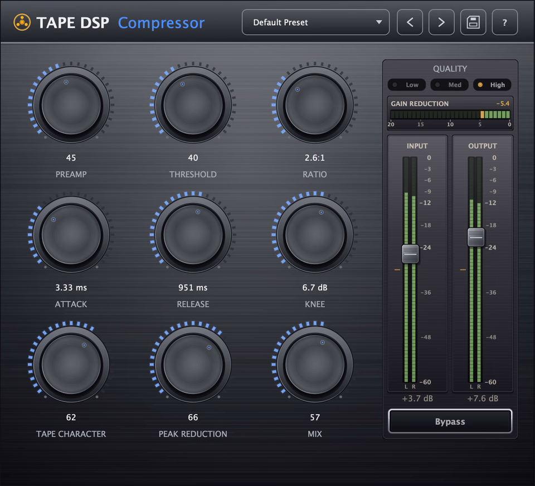Click the Release knob

click(193, 234)
